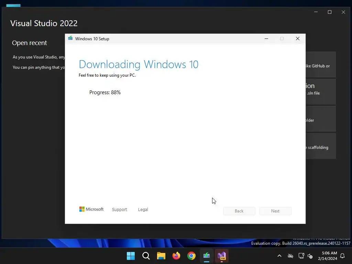
Task: Select the open folder card in Visual Studio
Action: (321, 119)
